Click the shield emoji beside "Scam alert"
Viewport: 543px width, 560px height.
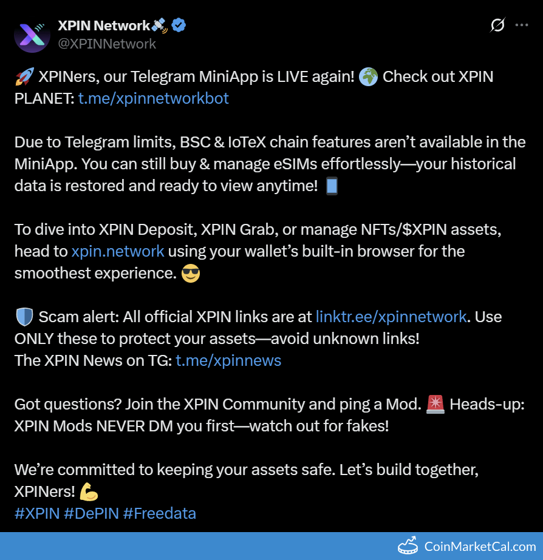coord(24,317)
